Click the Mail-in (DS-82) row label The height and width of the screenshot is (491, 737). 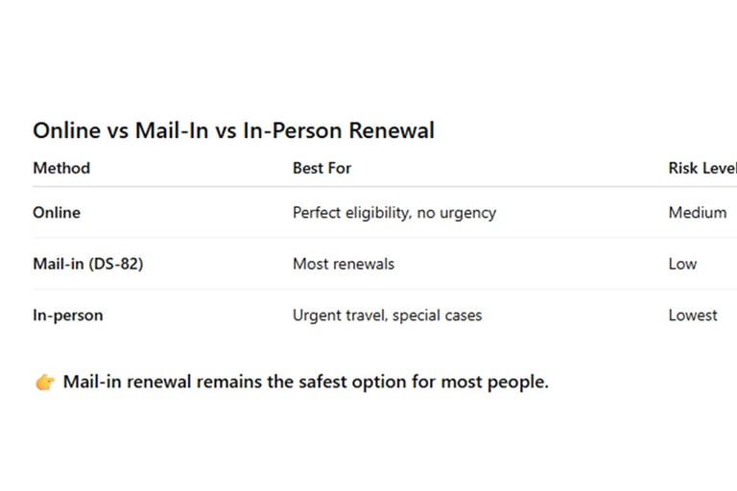[x=88, y=264]
